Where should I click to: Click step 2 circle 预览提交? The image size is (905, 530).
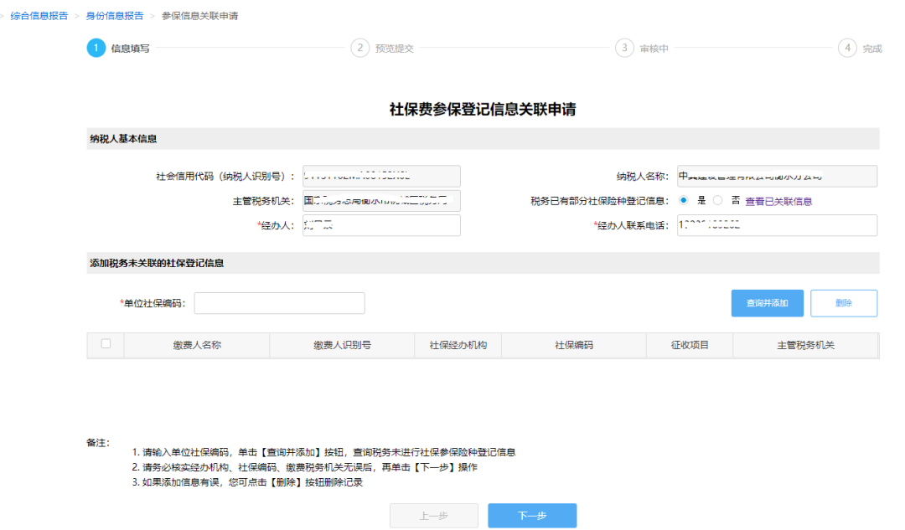[x=360, y=48]
